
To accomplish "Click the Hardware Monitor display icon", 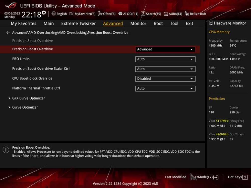I will pyautogui.click(x=211, y=23).
